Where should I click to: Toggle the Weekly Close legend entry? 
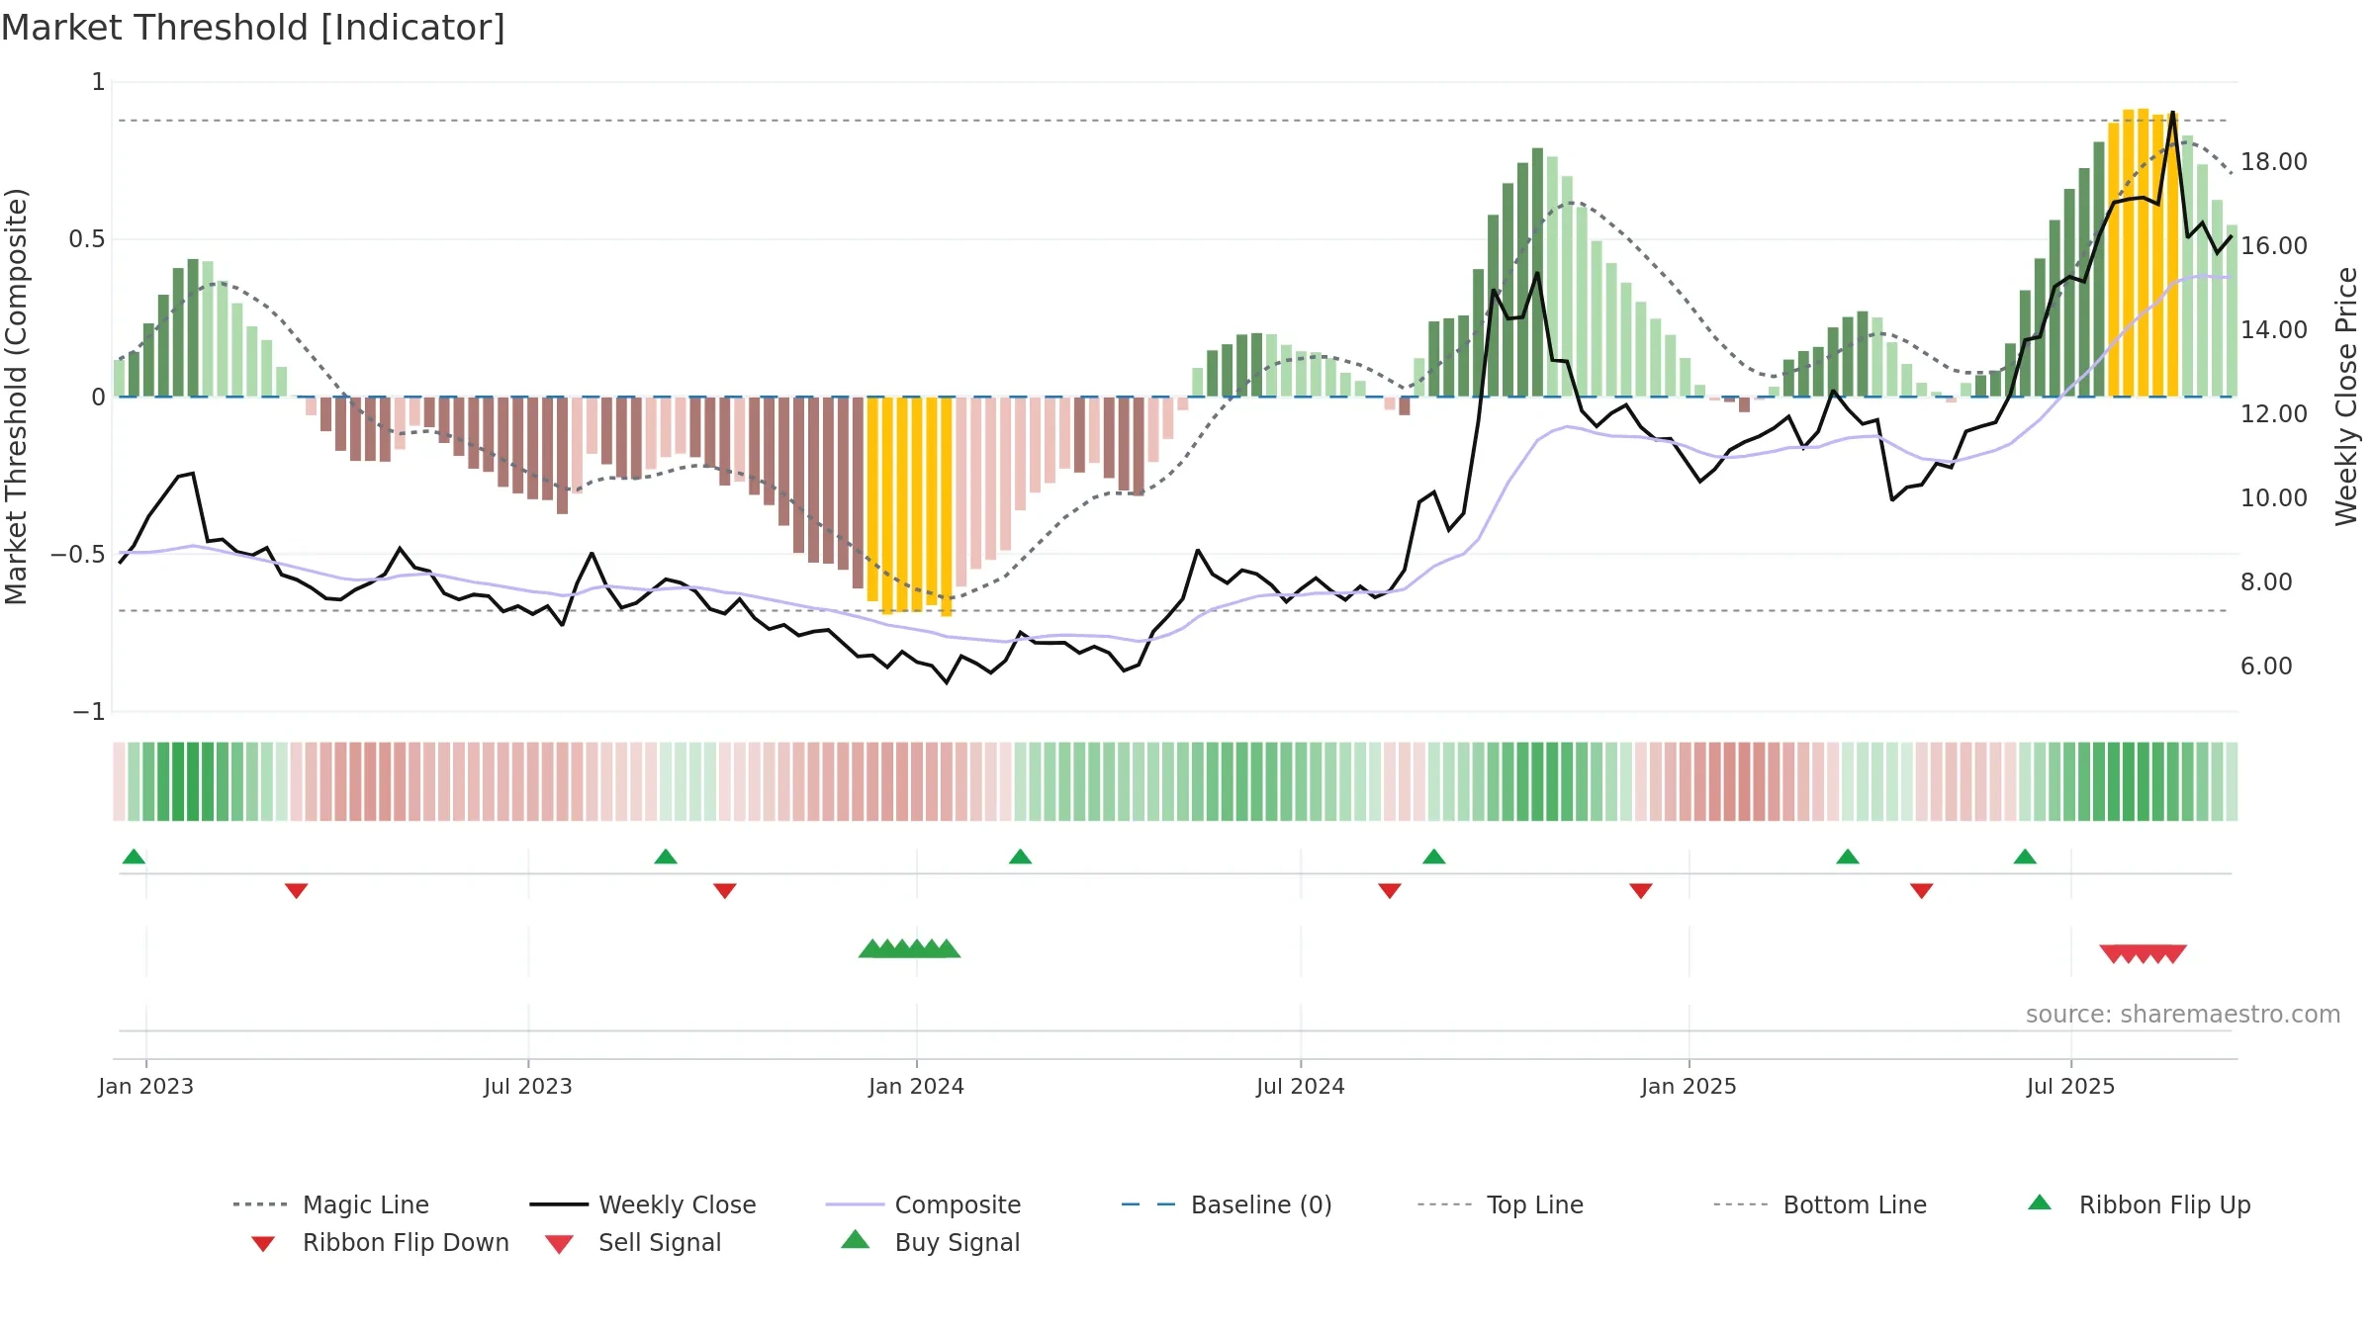643,1204
